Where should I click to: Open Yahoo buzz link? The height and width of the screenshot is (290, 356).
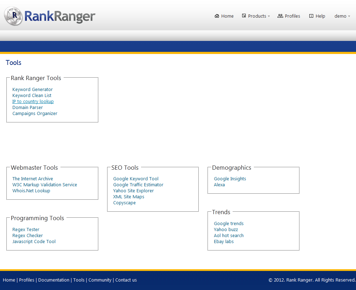pos(226,230)
